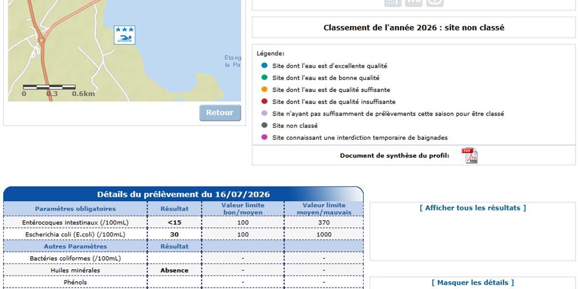Open Afficher tous les résultats link
The image size is (578, 289).
tap(473, 208)
